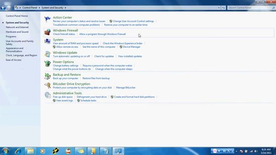Click Turn automatic updating on or off
The image size is (276, 155).
71,56
